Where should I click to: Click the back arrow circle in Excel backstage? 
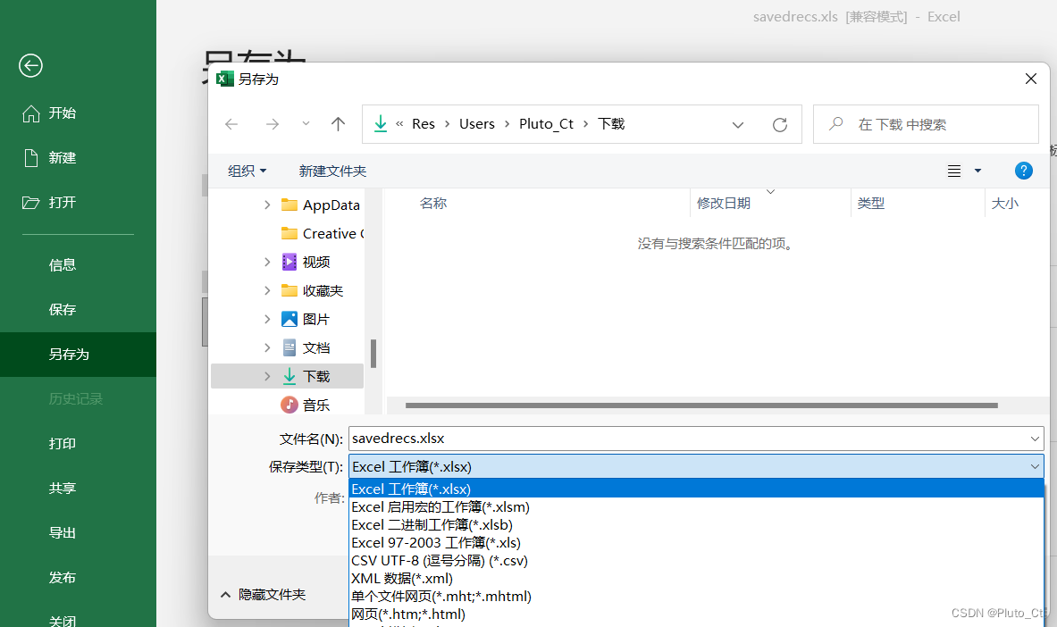30,65
